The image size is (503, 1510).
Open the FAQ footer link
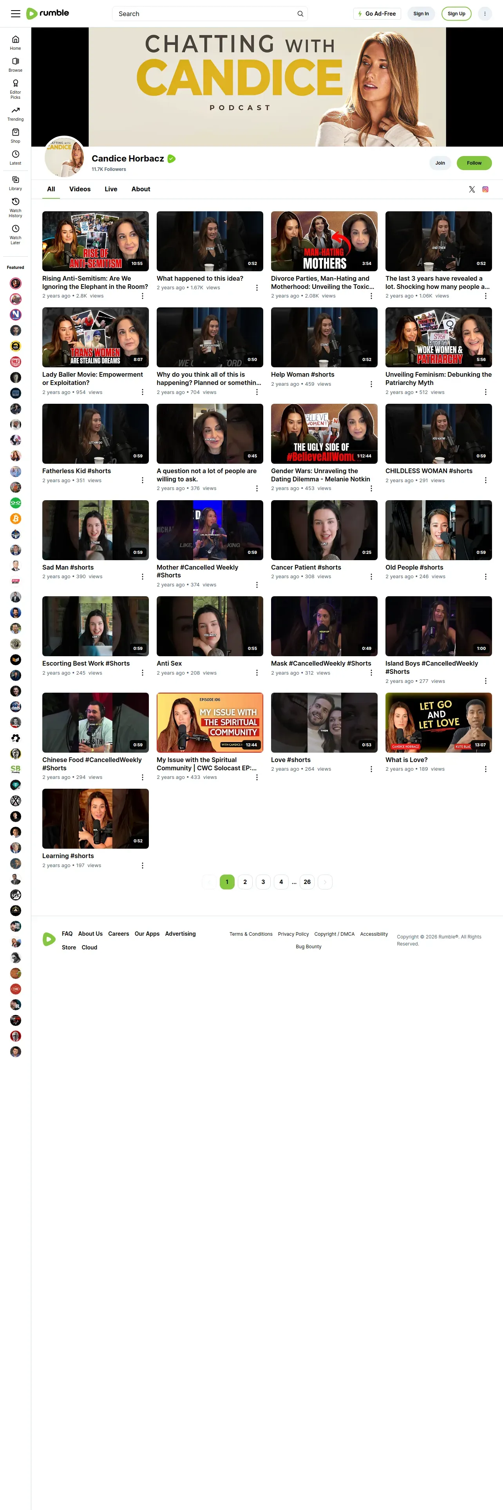click(x=67, y=934)
